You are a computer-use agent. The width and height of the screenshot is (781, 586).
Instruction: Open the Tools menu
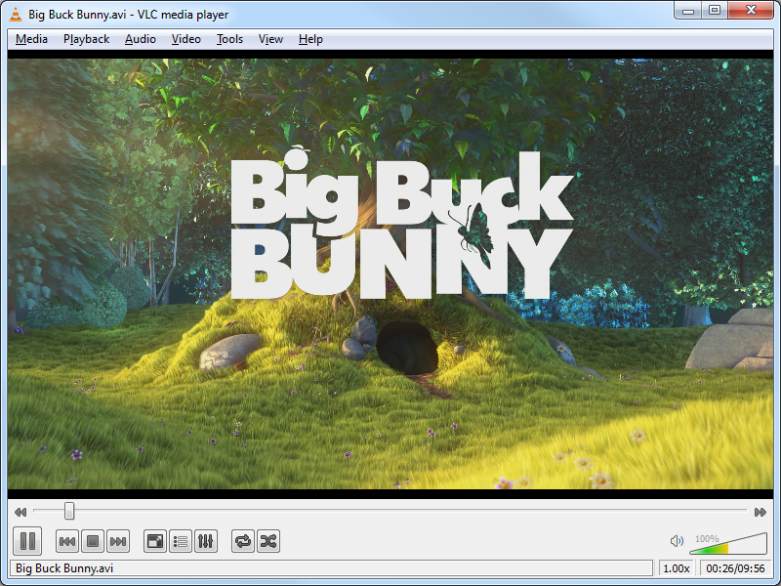pos(229,39)
